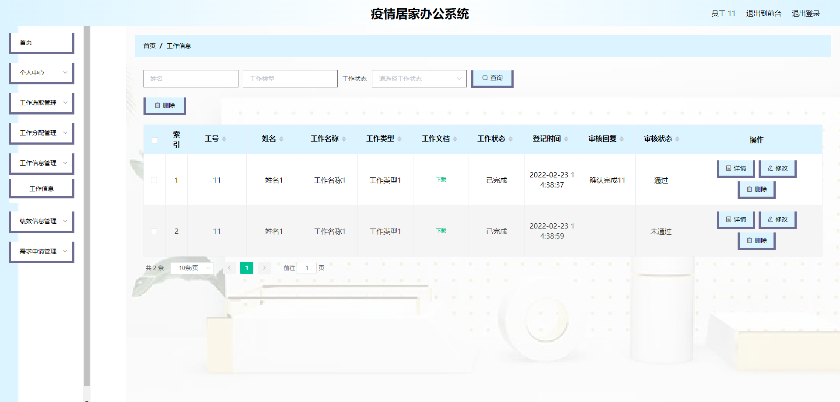Screen dimensions: 840x402
Task: Open the 工作状态 select dropdown
Action: pos(419,79)
